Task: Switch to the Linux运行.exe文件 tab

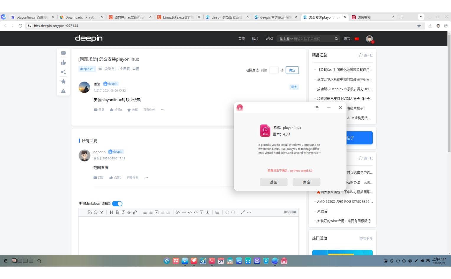Action: [x=179, y=17]
